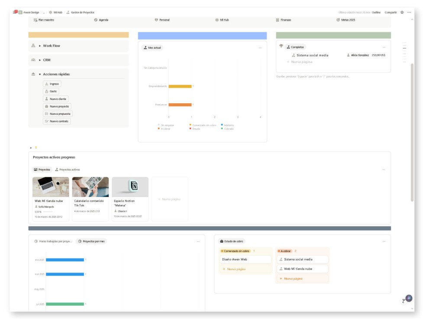Viewport: 433px width, 325px height.
Task: Click the Acciones rápidas bell icon
Action: click(33, 74)
